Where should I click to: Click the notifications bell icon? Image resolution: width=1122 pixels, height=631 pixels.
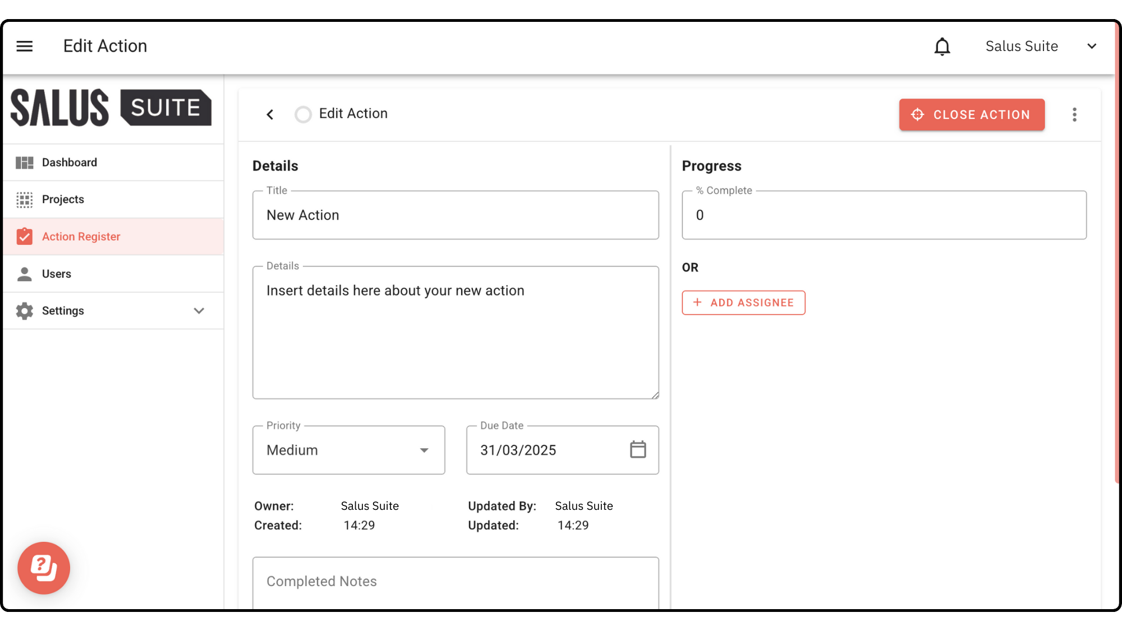pos(942,47)
